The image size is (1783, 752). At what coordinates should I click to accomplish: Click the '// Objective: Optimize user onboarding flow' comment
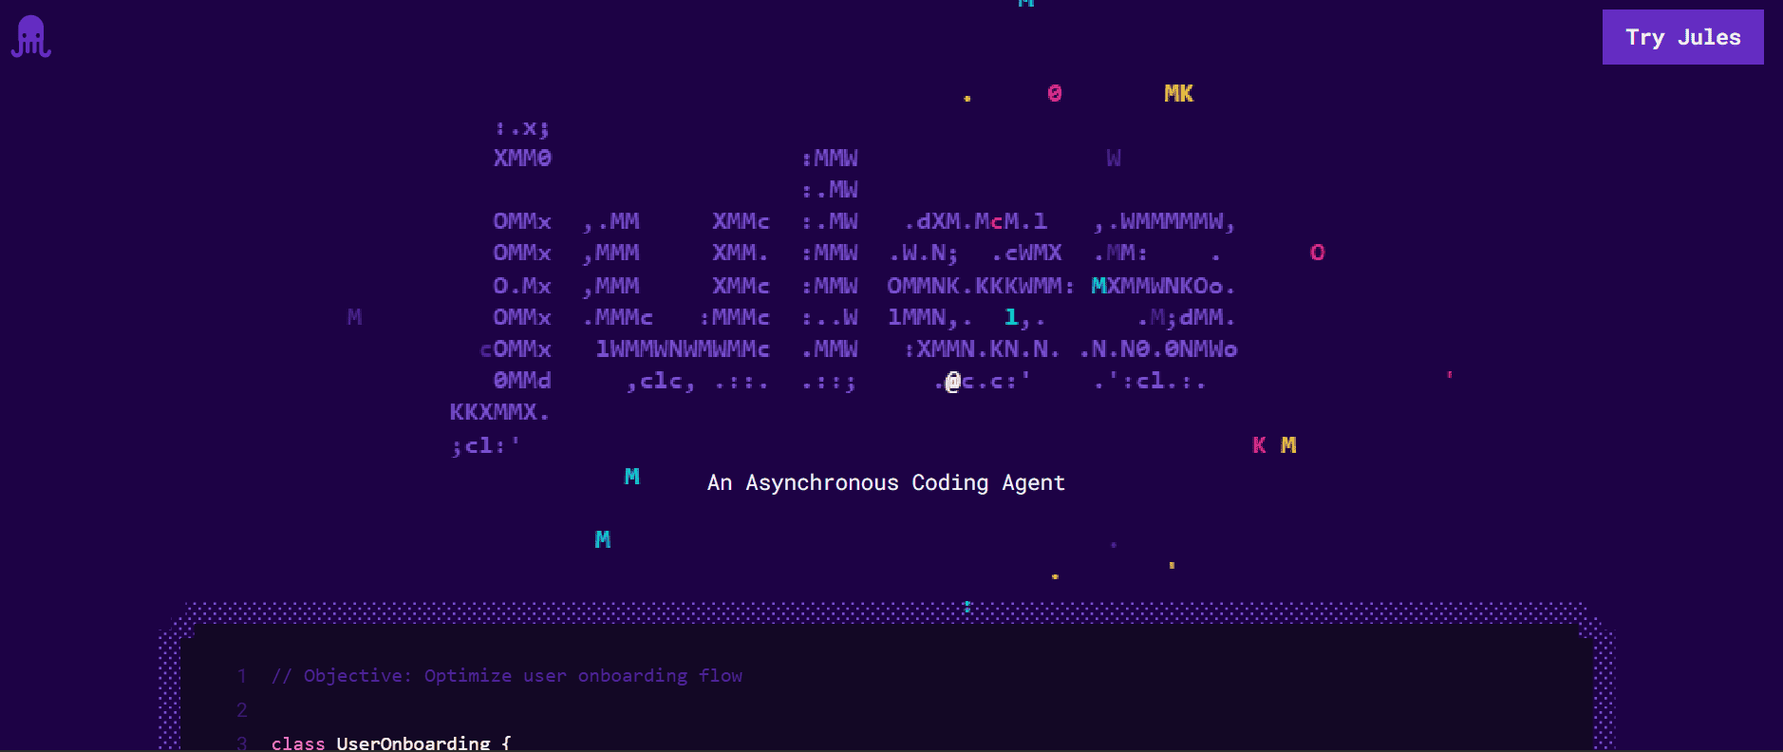tap(507, 676)
